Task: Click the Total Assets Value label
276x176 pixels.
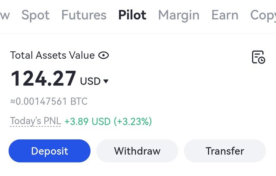Action: pos(53,55)
